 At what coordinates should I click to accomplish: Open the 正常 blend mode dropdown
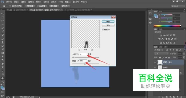161,54
